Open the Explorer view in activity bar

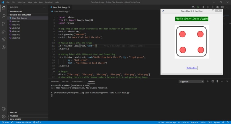(x=3, y=8)
